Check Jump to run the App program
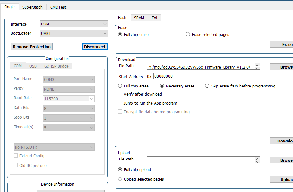 [x=120, y=103]
